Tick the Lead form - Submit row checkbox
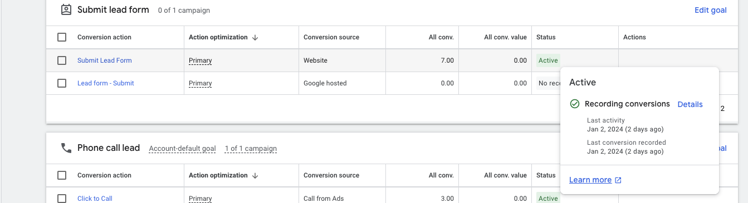Image resolution: width=748 pixels, height=203 pixels. pyautogui.click(x=62, y=83)
